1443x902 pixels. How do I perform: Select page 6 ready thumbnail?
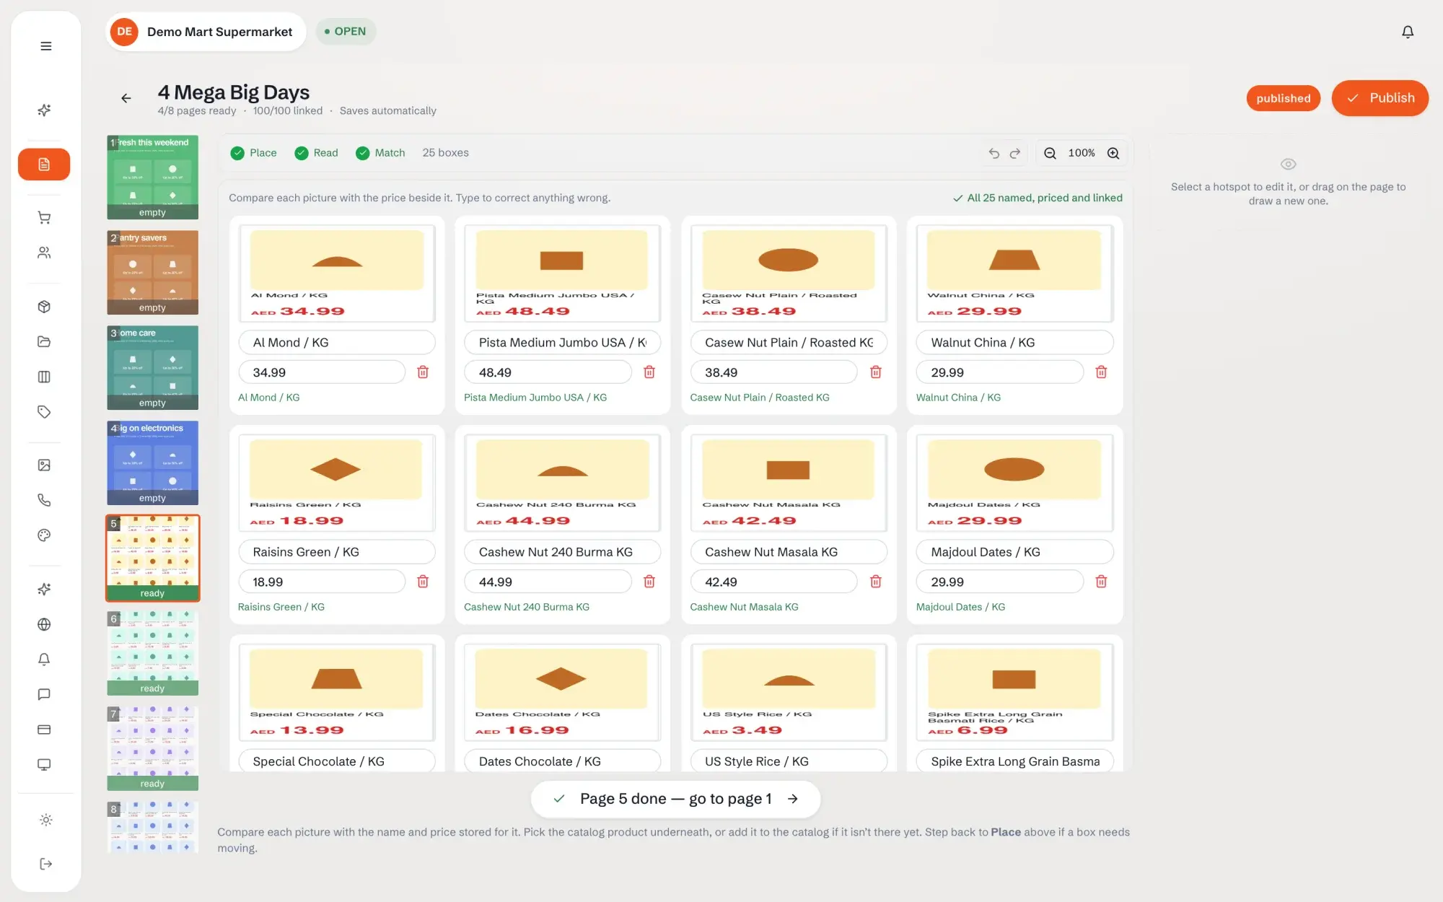(x=152, y=653)
